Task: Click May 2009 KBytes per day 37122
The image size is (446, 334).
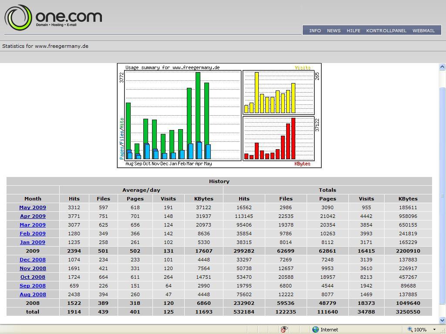Action: 204,207
